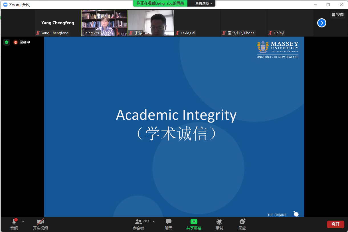Expand options arrow beside participants count
Image resolution: width=348 pixels, height=232 pixels.
(154, 222)
